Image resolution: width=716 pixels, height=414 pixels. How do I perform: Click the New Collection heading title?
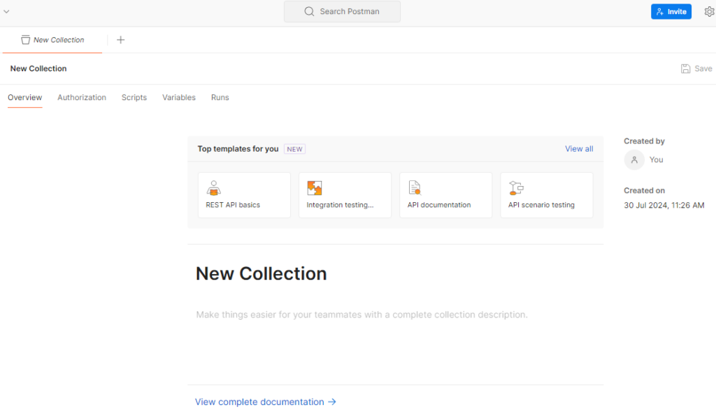(x=261, y=273)
